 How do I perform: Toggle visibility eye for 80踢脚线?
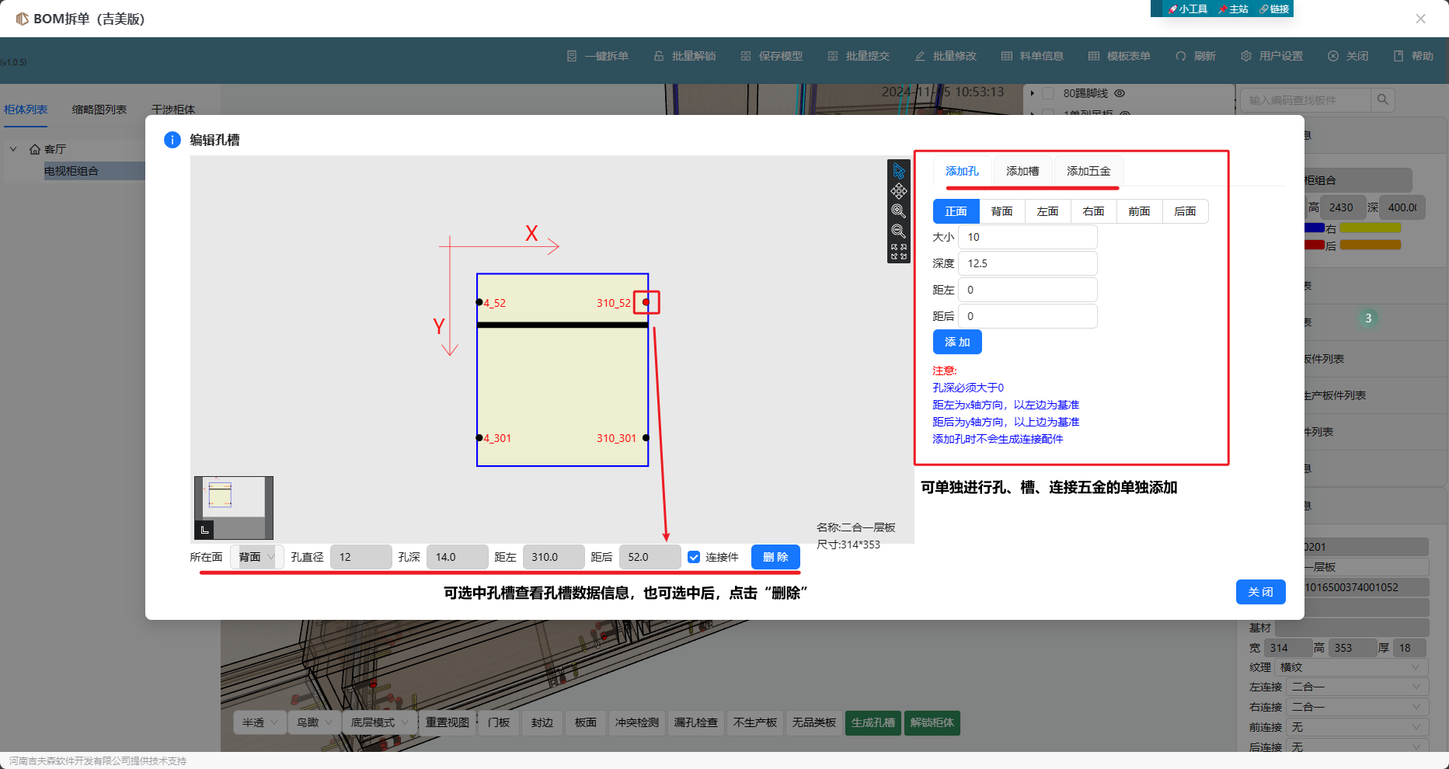point(1120,93)
